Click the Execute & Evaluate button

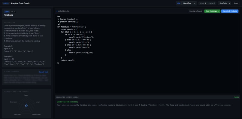(x=230, y=11)
